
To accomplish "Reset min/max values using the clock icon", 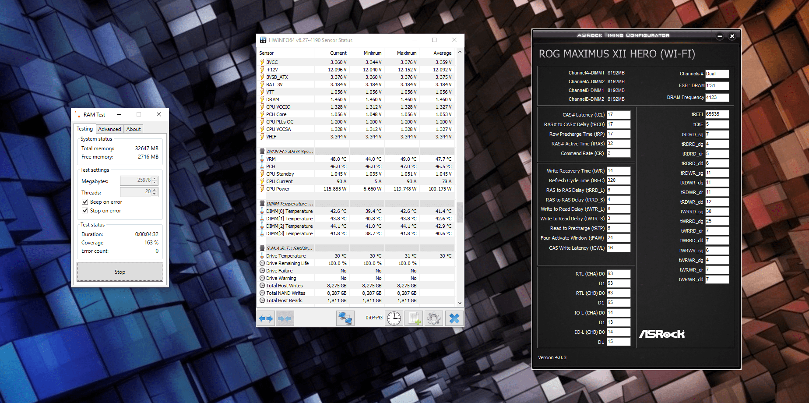I will tap(394, 318).
